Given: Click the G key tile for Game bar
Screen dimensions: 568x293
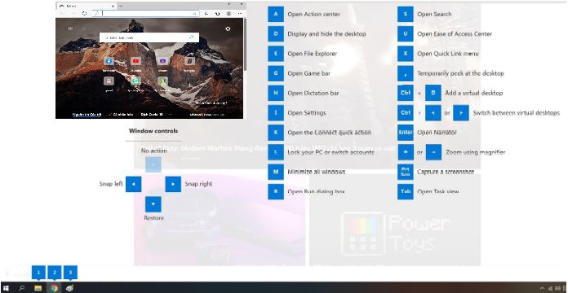Looking at the screenshot, I should pyautogui.click(x=276, y=73).
